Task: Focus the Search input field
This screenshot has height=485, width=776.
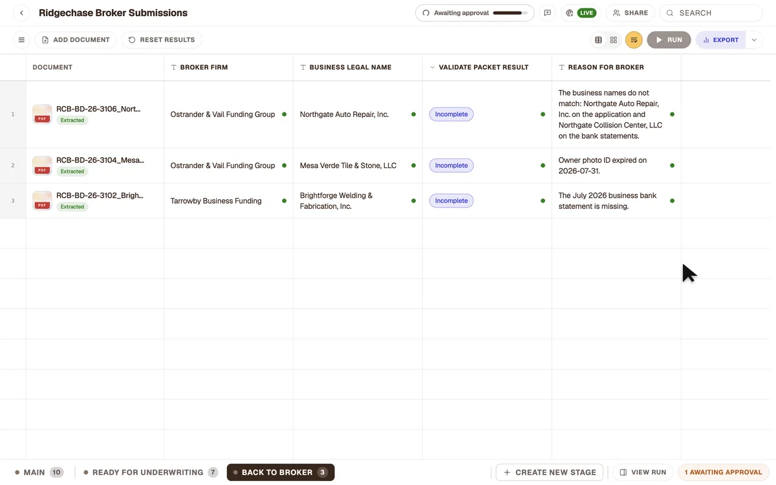Action: [x=711, y=13]
